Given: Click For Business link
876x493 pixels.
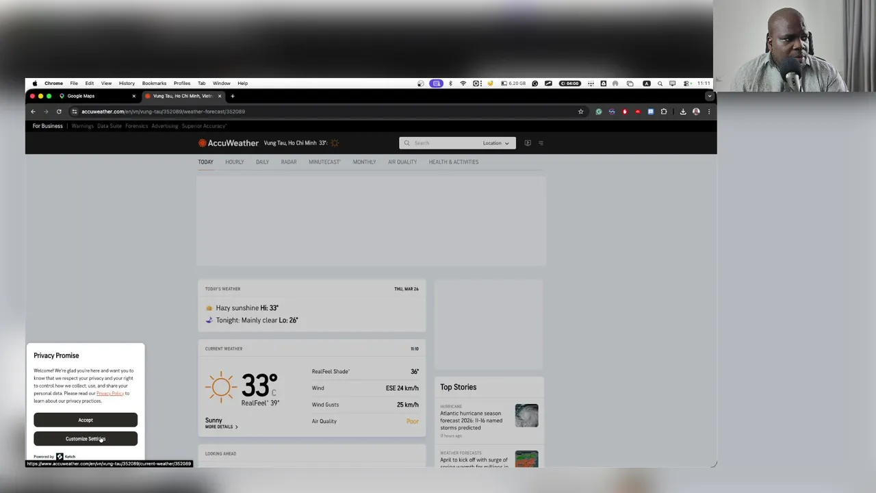Looking at the screenshot, I should coord(47,126).
